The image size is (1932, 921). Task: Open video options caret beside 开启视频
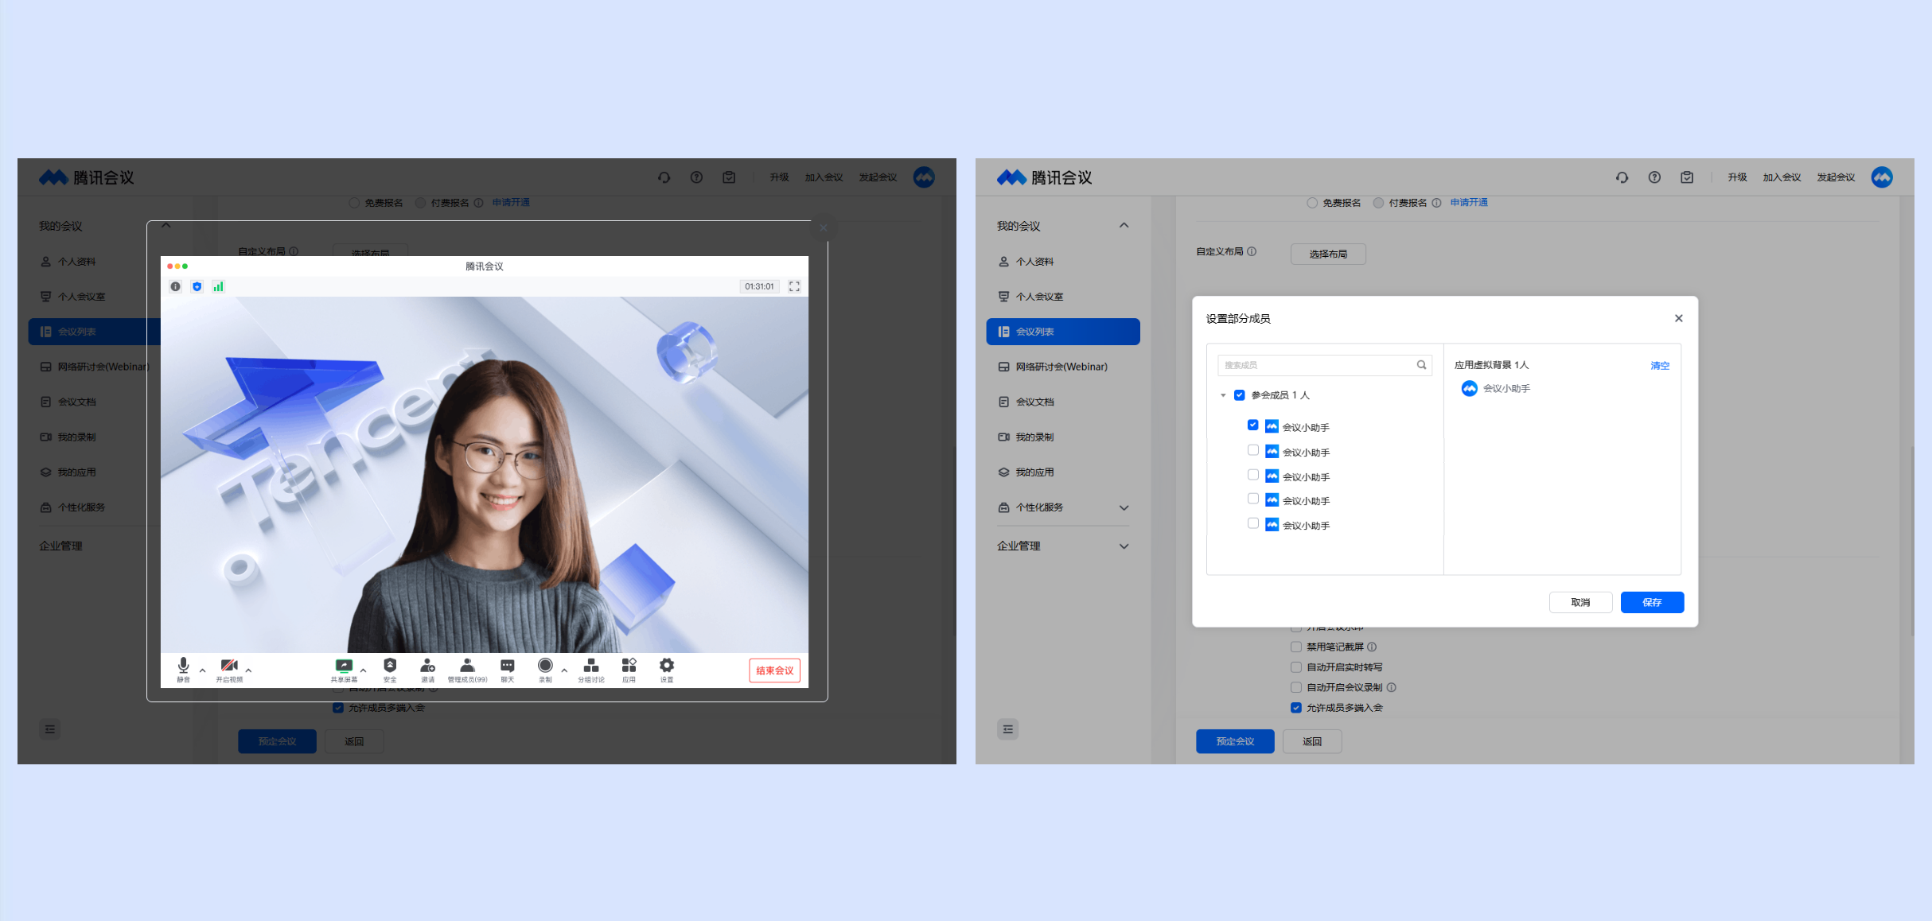248,670
